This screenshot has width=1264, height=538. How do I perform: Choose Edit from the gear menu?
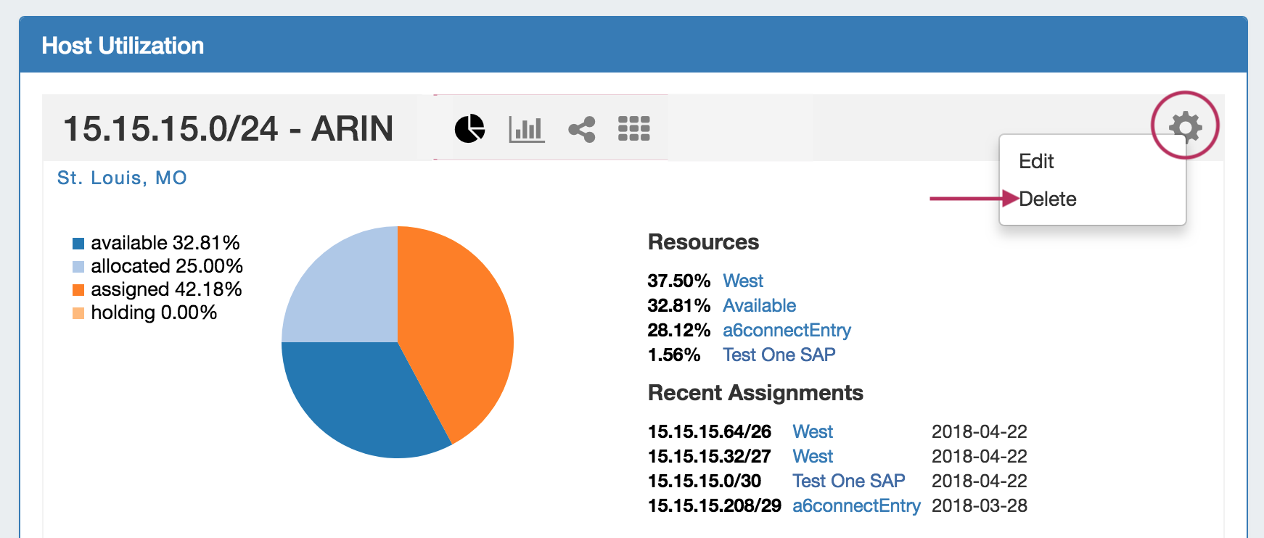[1036, 161]
